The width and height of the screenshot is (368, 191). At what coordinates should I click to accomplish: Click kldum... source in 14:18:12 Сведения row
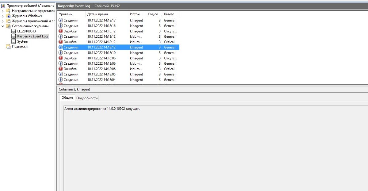click(x=136, y=36)
